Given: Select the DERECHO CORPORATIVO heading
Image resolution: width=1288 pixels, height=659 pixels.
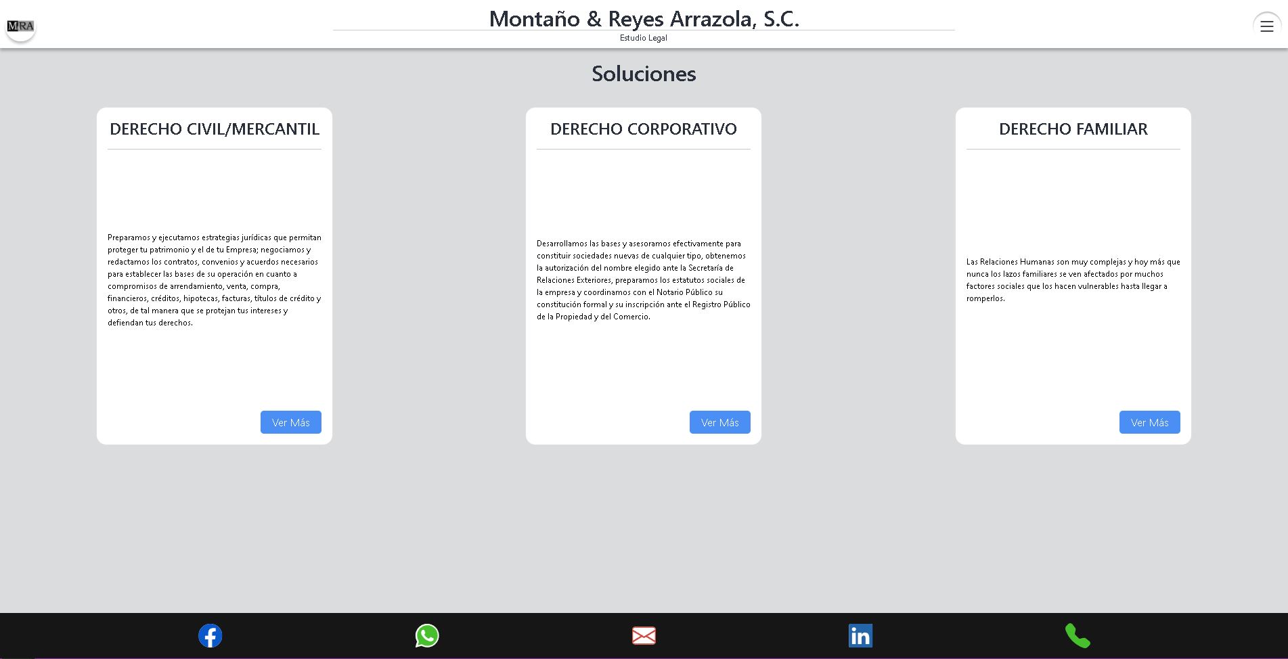Looking at the screenshot, I should pyautogui.click(x=644, y=129).
